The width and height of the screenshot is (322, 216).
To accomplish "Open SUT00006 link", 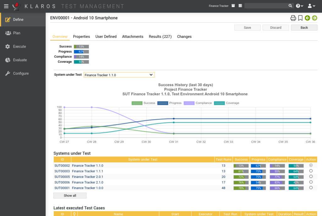I will 62,182.
